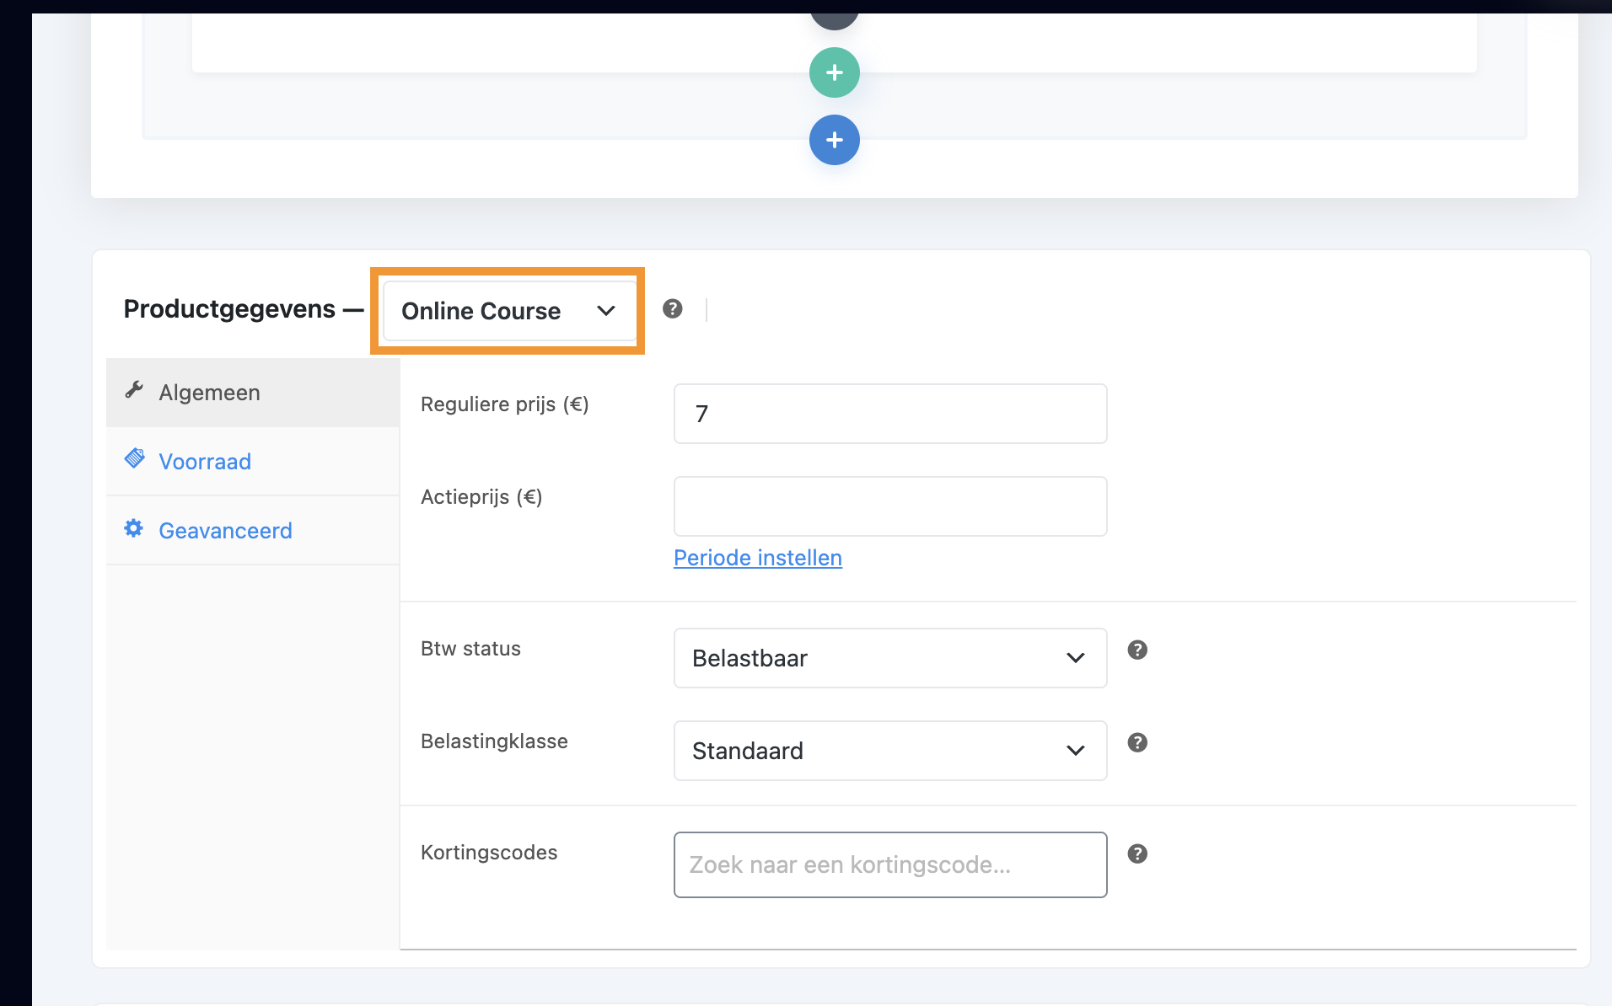The image size is (1612, 1006).
Task: Click the wrench icon for Algemeen
Action: pyautogui.click(x=134, y=390)
